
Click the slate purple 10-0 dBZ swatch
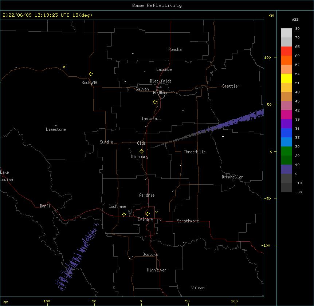[286, 169]
